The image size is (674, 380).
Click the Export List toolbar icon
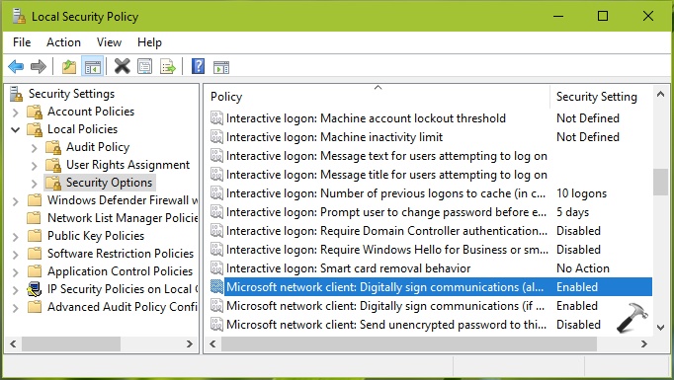coord(168,67)
